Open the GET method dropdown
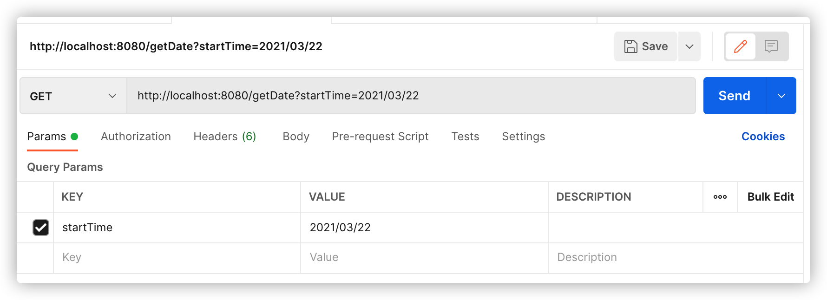The image size is (827, 300). click(73, 96)
